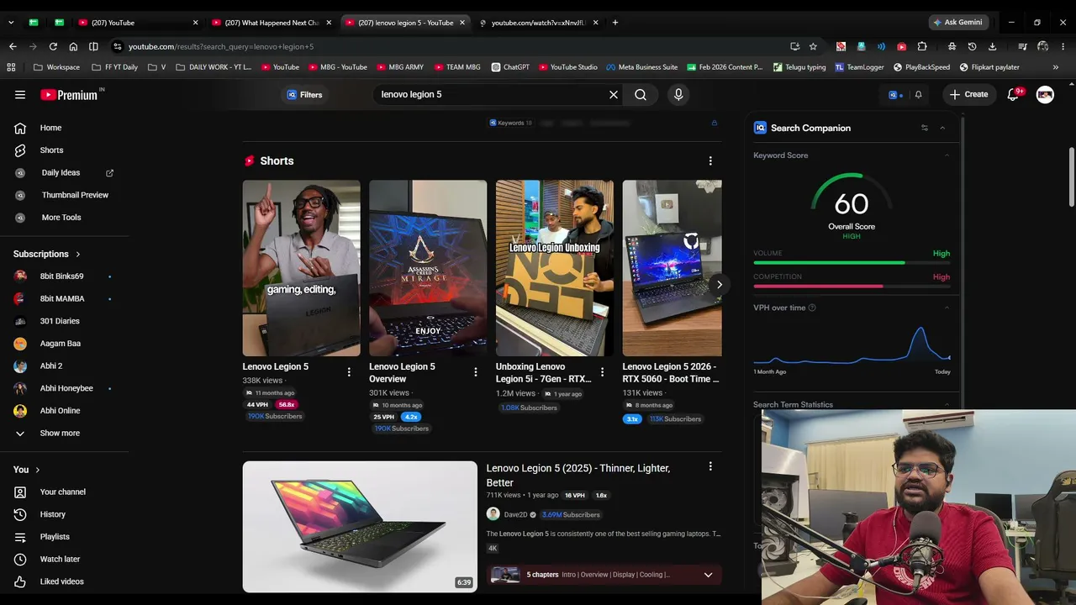The image size is (1076, 605).
Task: Click the small vidIQ bell icon
Action: [918, 95]
